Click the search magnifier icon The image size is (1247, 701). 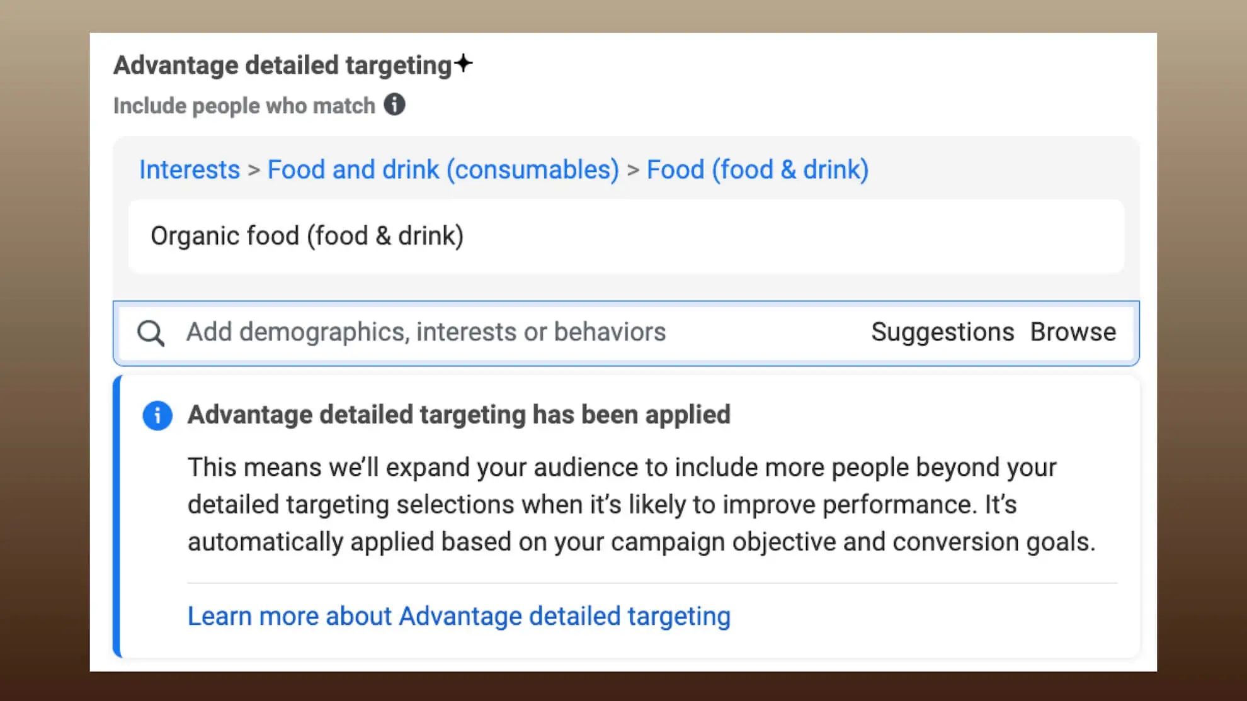151,333
